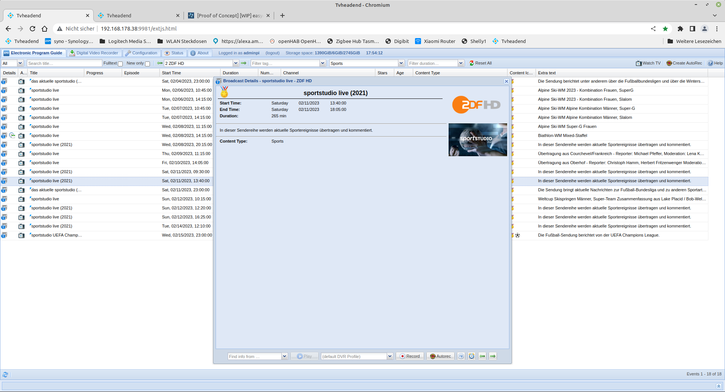Click the related broadcasts clock icon
The image size is (725, 392).
point(472,357)
